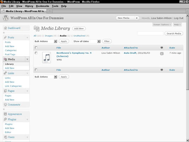
Task: Click the Media Library heading icon
Action: tap(37, 28)
